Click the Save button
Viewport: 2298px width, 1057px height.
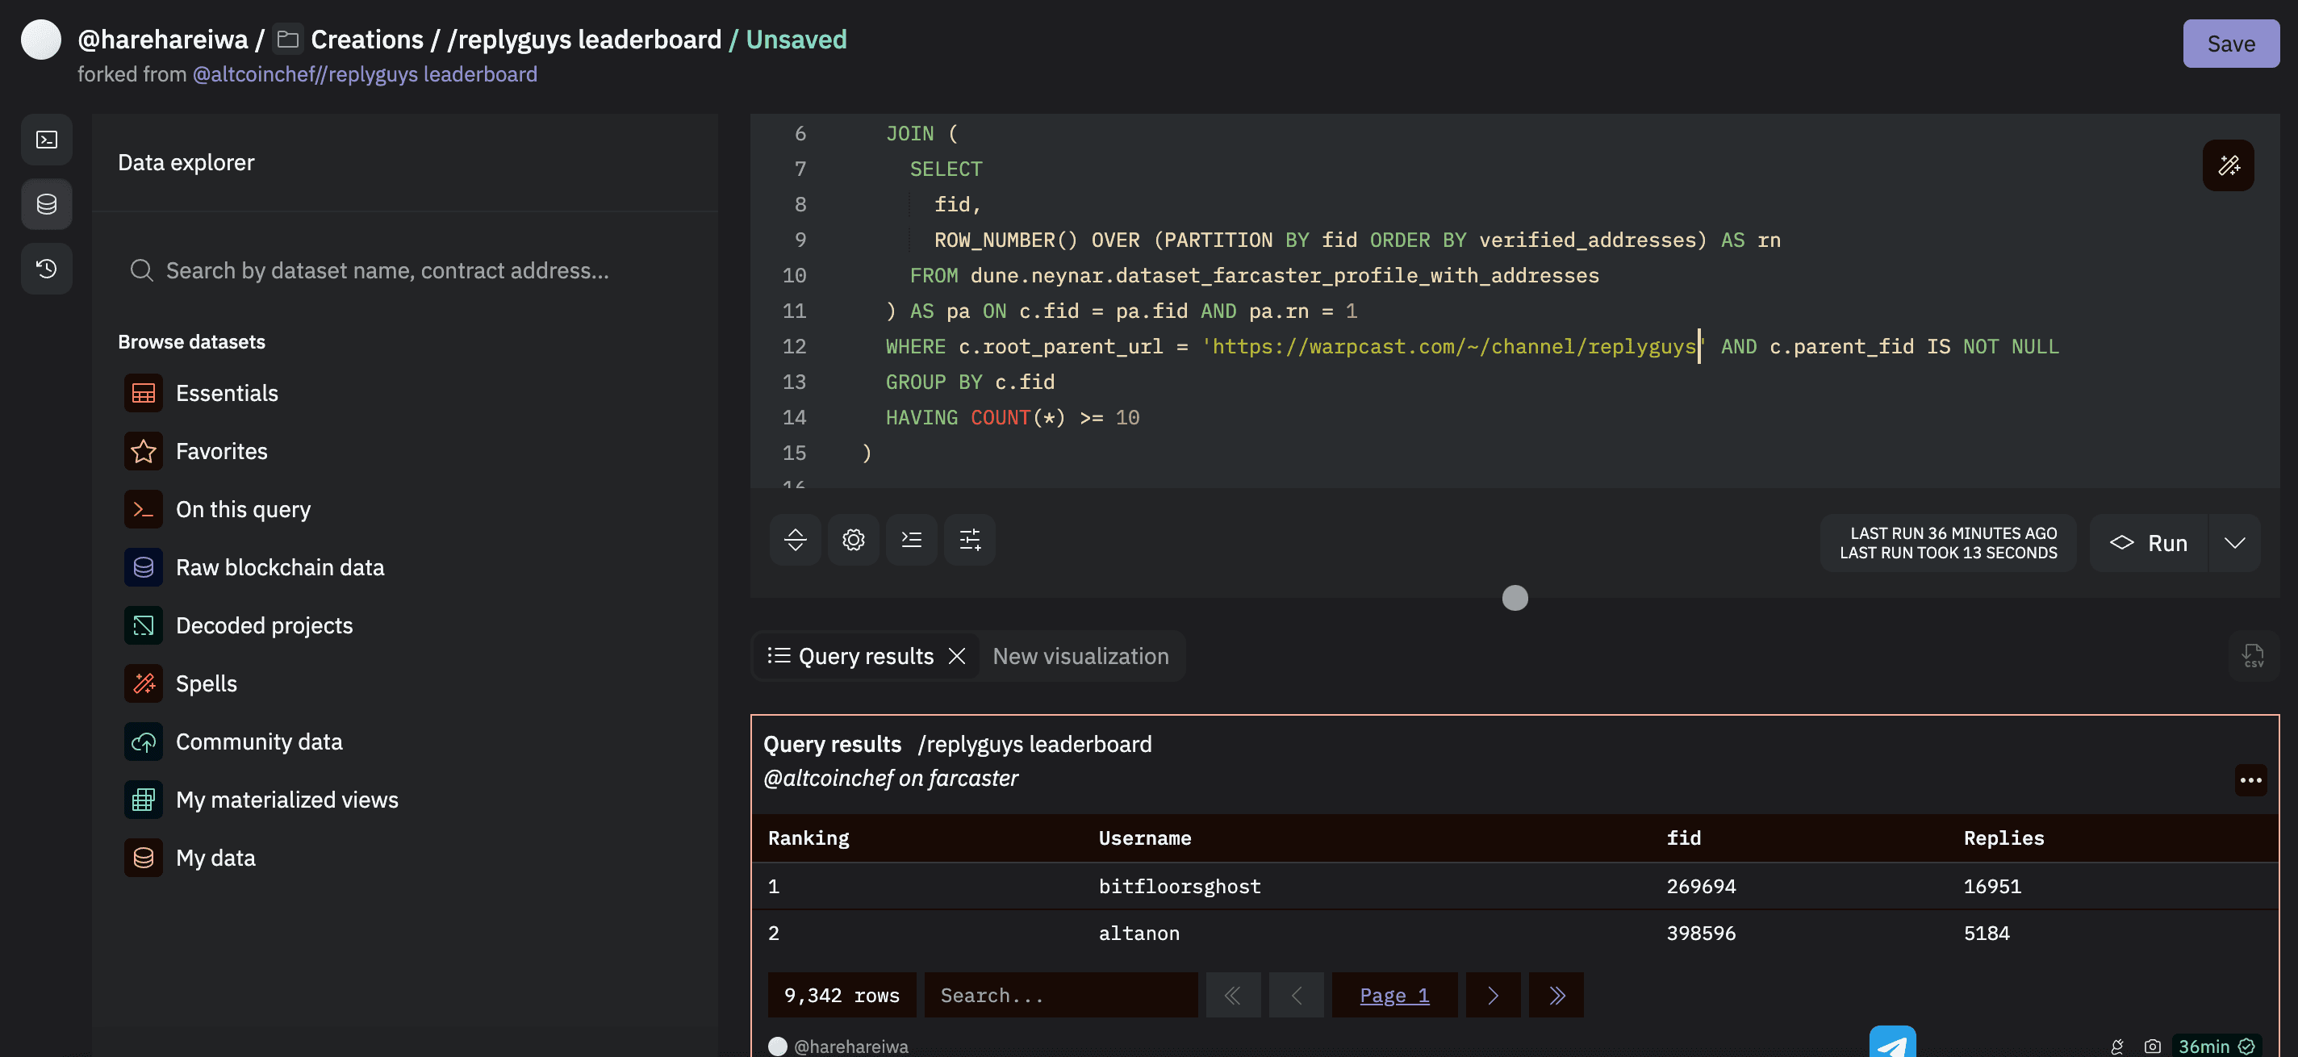pos(2230,44)
